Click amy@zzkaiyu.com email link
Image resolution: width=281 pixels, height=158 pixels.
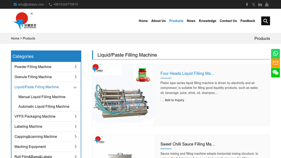click(31, 5)
